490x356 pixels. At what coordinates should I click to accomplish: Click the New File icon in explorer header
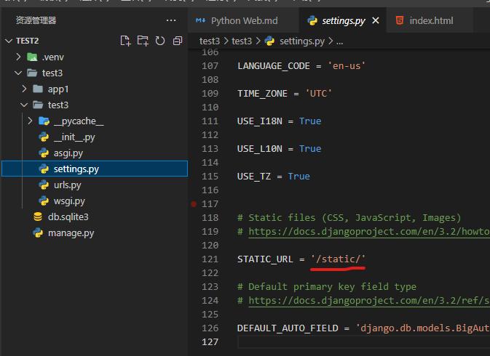pos(126,41)
